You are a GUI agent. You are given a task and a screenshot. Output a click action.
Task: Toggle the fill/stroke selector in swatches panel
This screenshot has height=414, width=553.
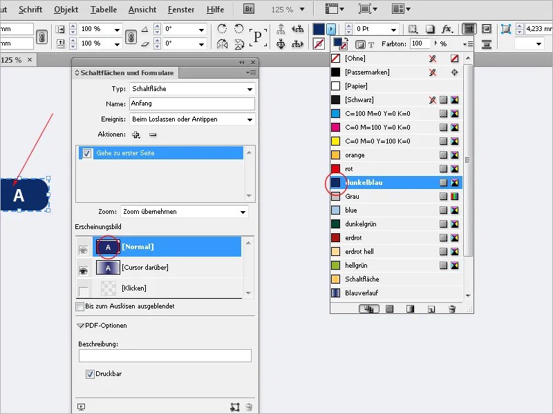pyautogui.click(x=340, y=43)
